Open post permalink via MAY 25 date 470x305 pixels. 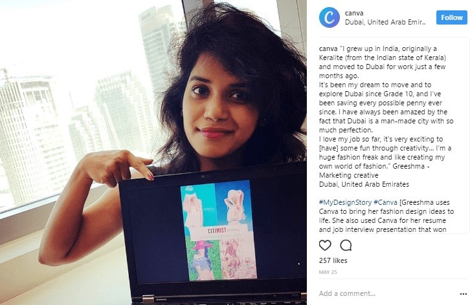[328, 272]
